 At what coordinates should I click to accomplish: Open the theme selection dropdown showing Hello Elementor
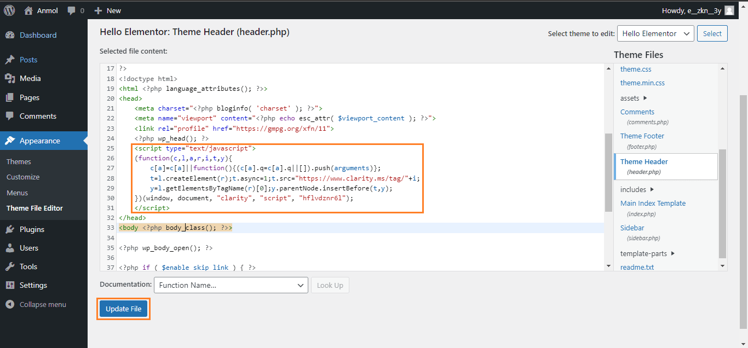coord(655,33)
